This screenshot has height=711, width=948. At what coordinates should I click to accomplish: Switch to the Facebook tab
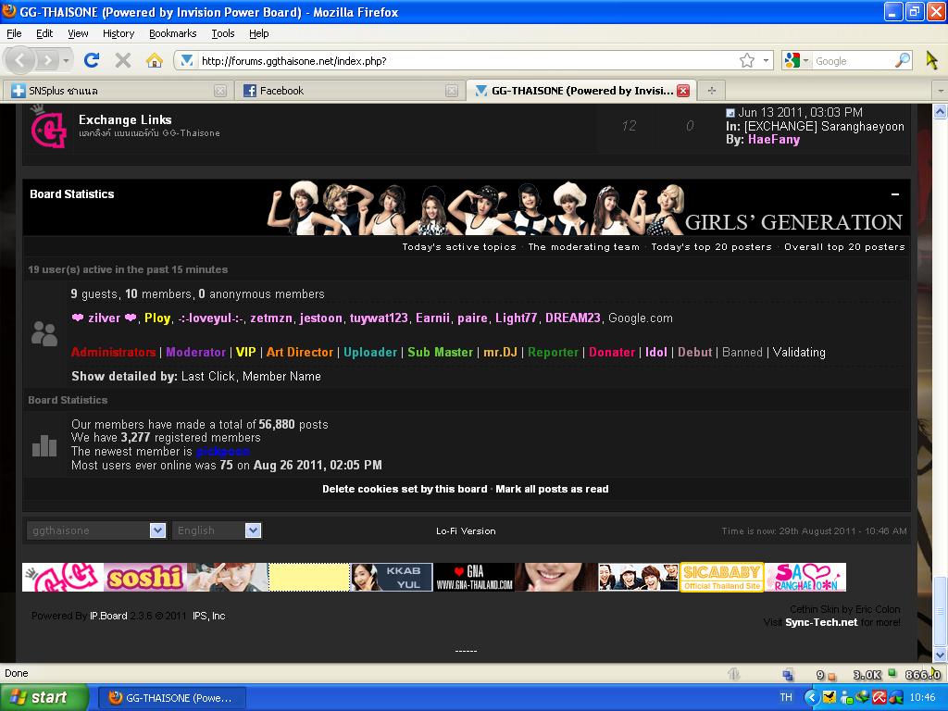(349, 91)
